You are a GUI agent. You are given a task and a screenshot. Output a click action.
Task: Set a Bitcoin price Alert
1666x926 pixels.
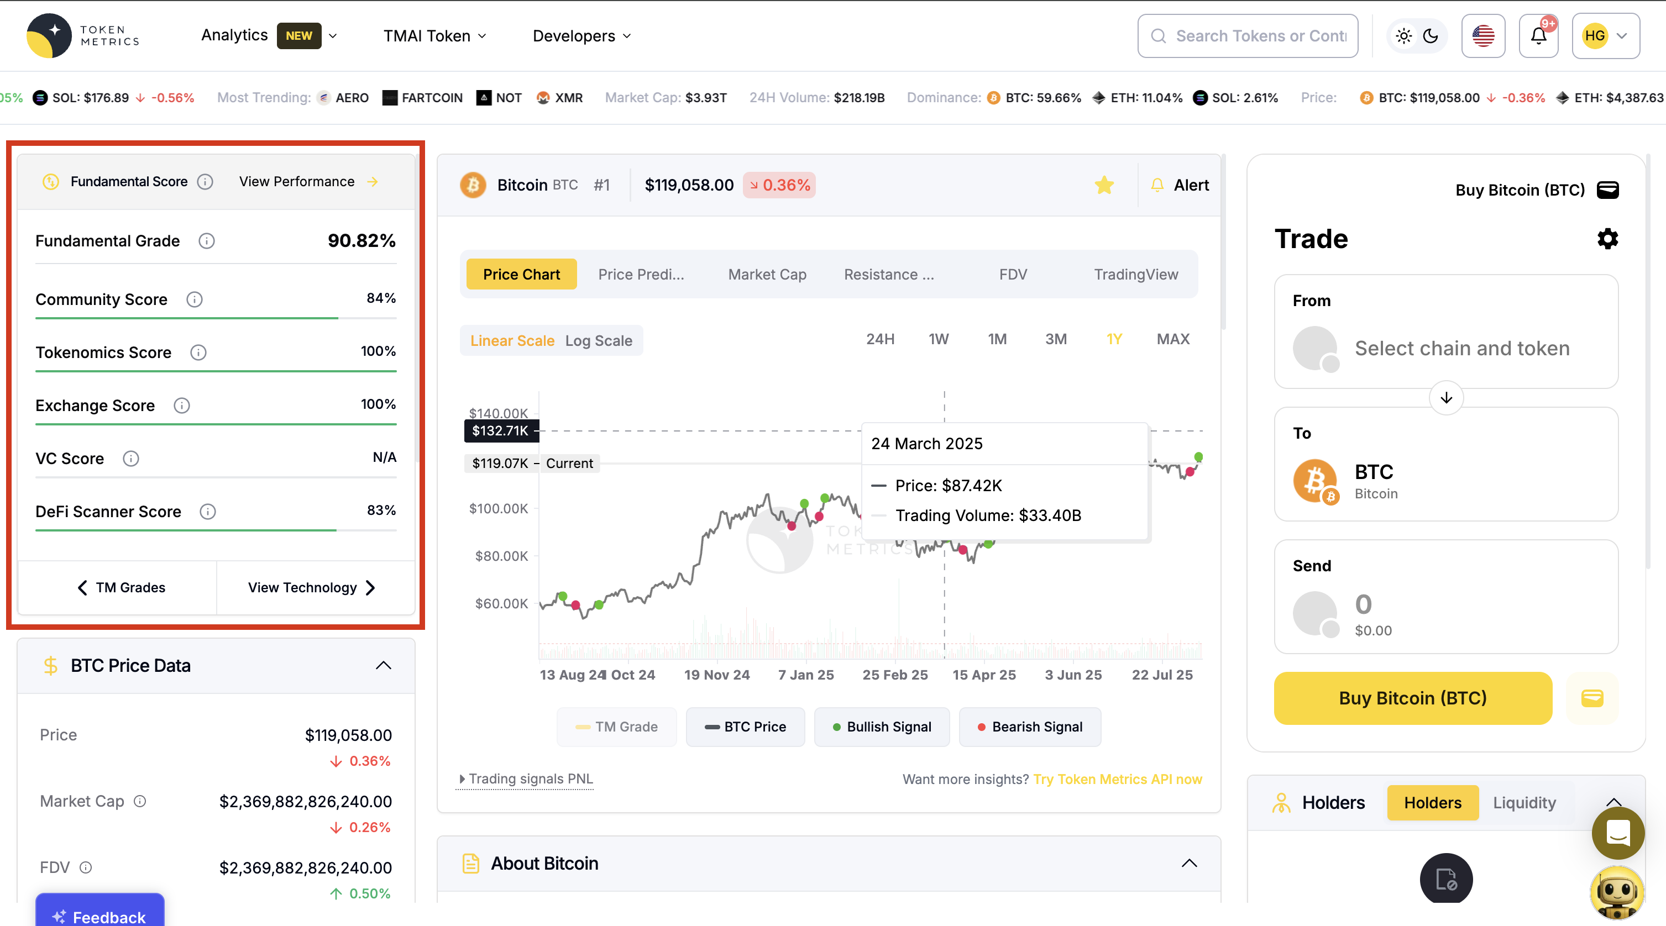(1180, 185)
